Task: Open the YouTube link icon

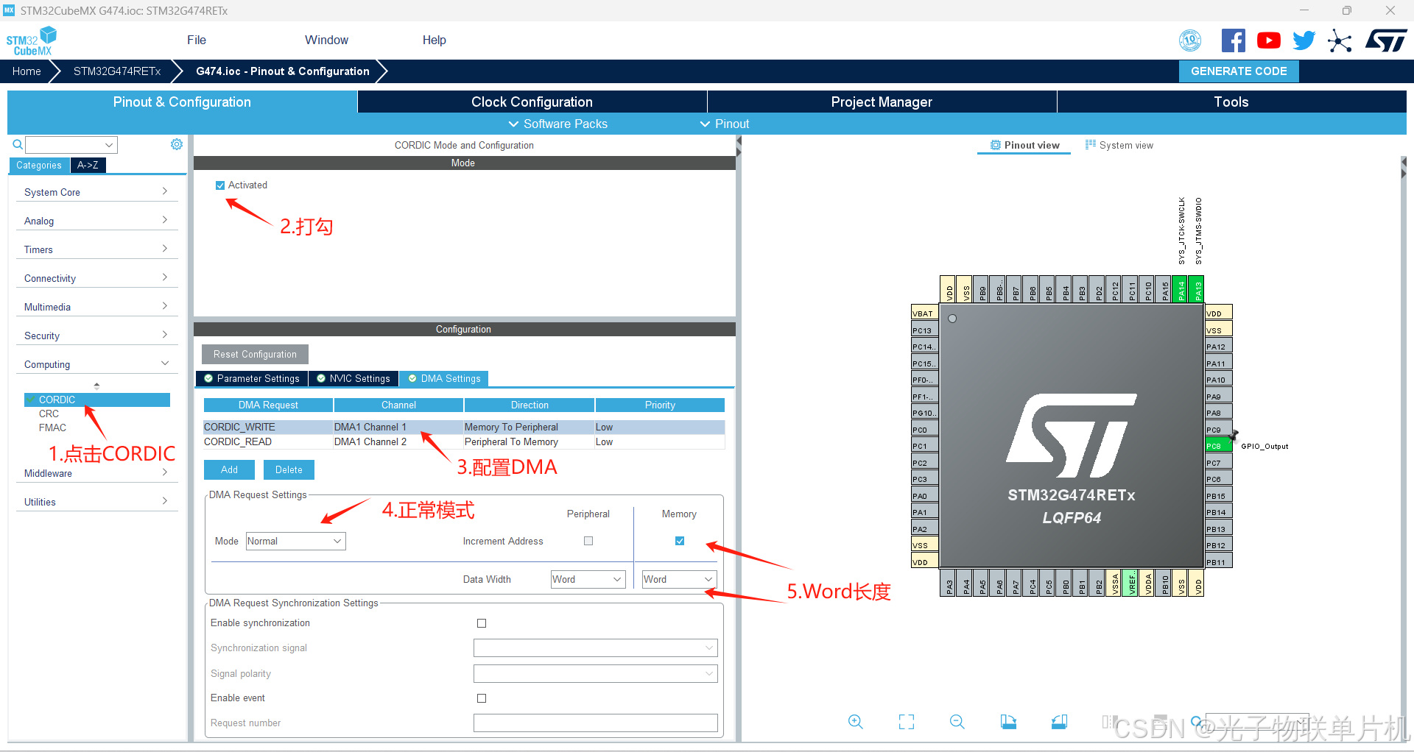Action: [x=1269, y=40]
